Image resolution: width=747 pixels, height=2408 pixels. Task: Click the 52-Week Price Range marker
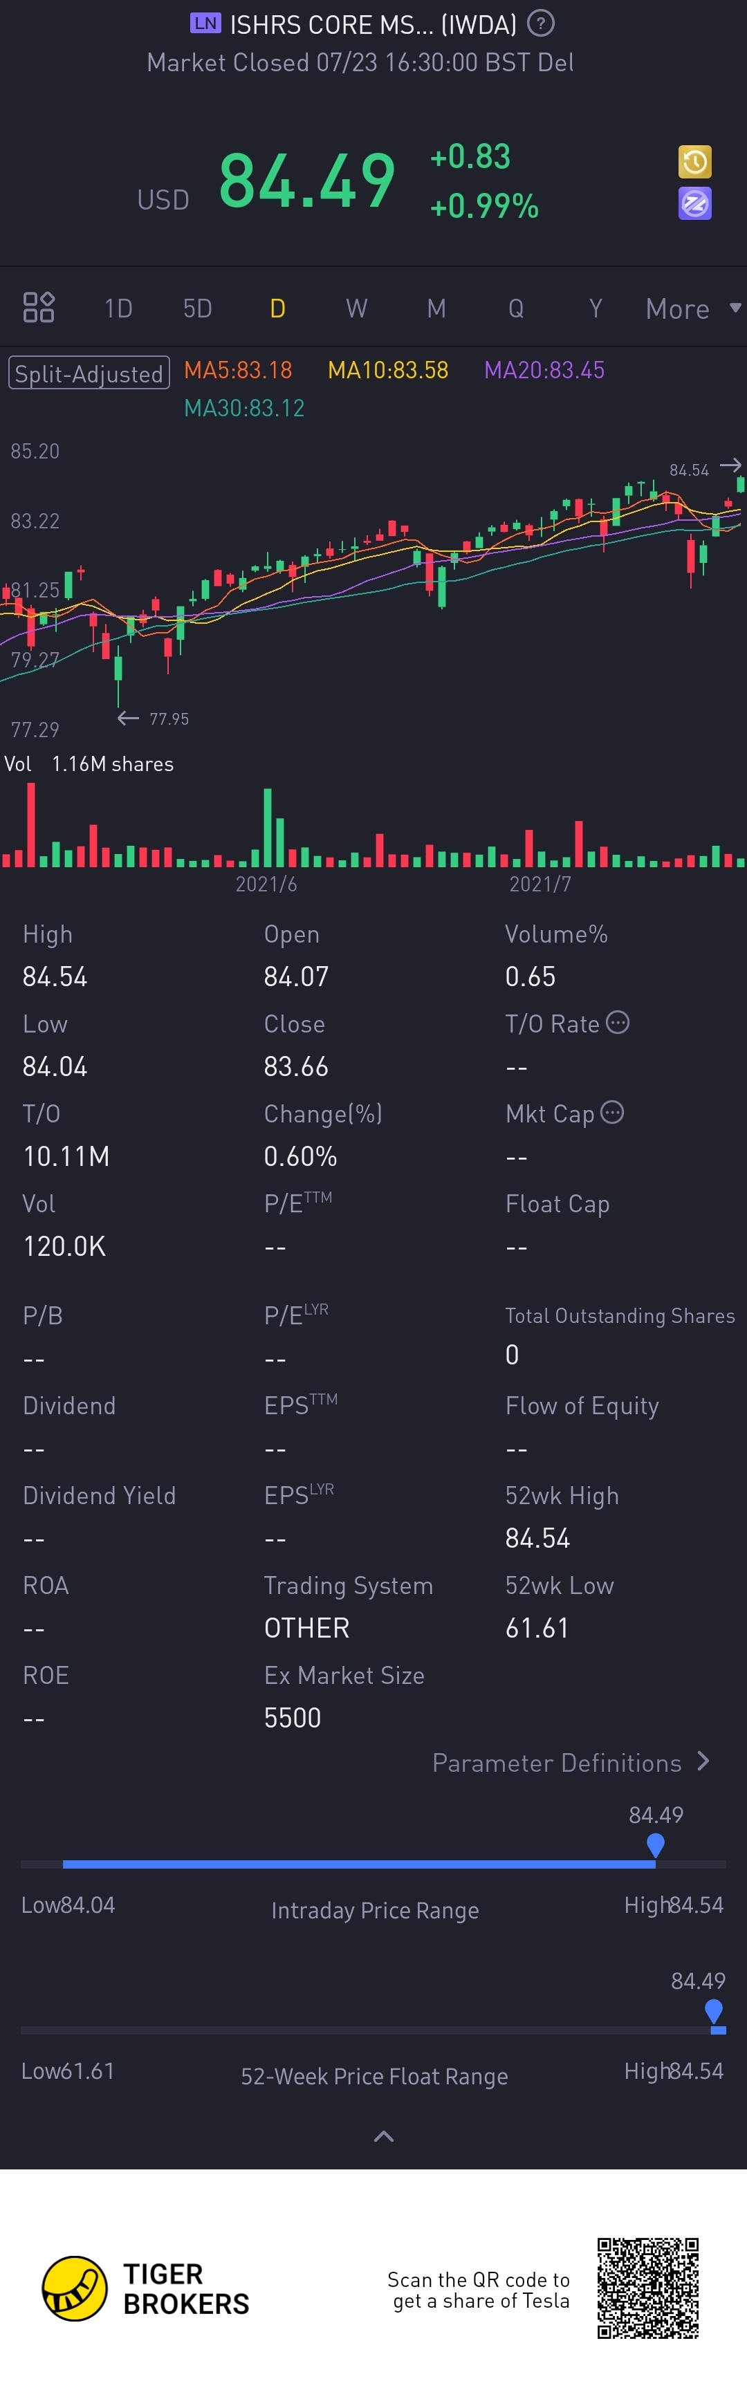(714, 2011)
